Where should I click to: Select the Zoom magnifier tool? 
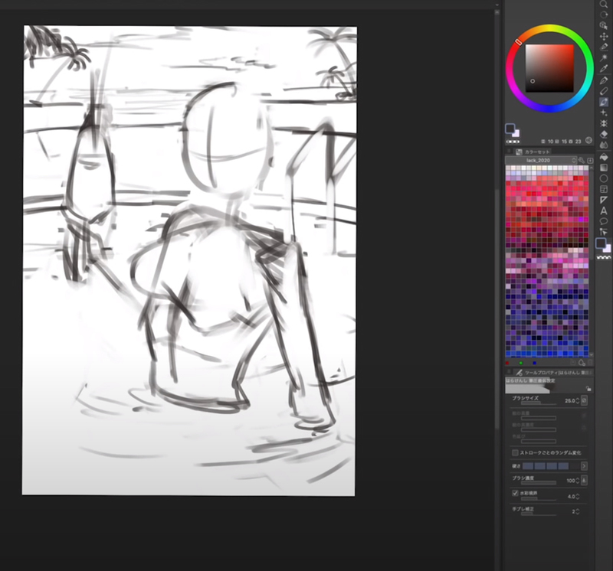click(x=604, y=4)
